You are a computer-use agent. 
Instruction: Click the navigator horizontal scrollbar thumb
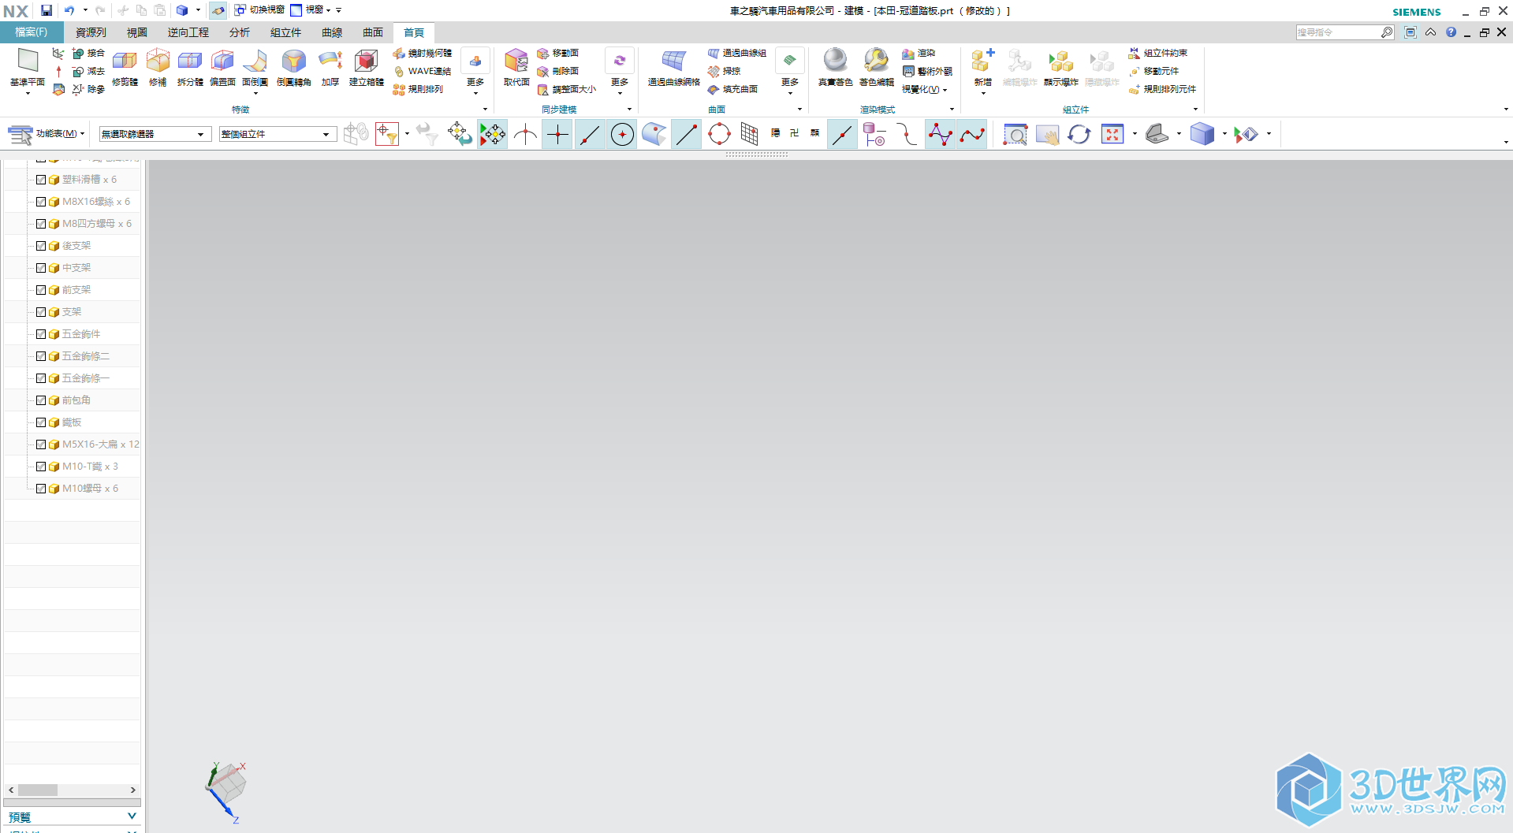pos(38,790)
